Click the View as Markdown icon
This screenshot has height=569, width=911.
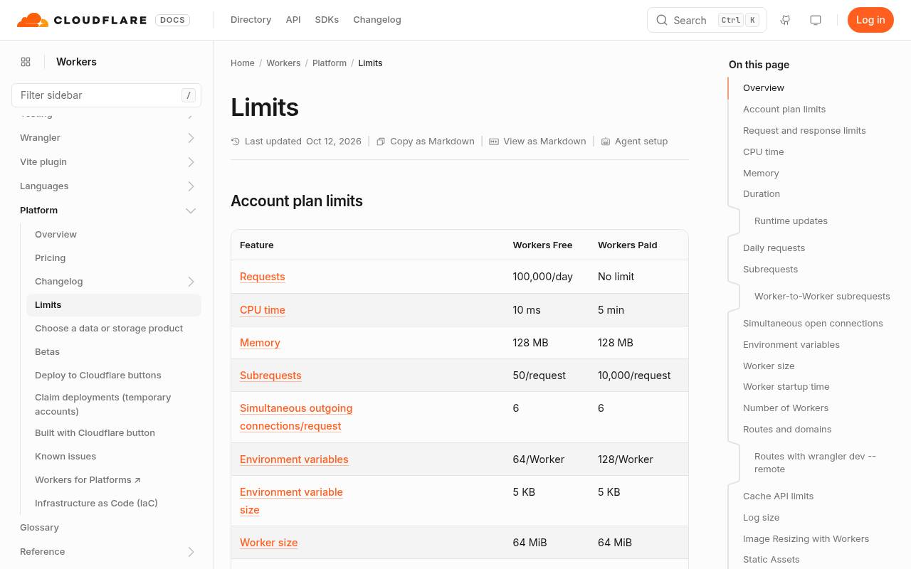[494, 142]
